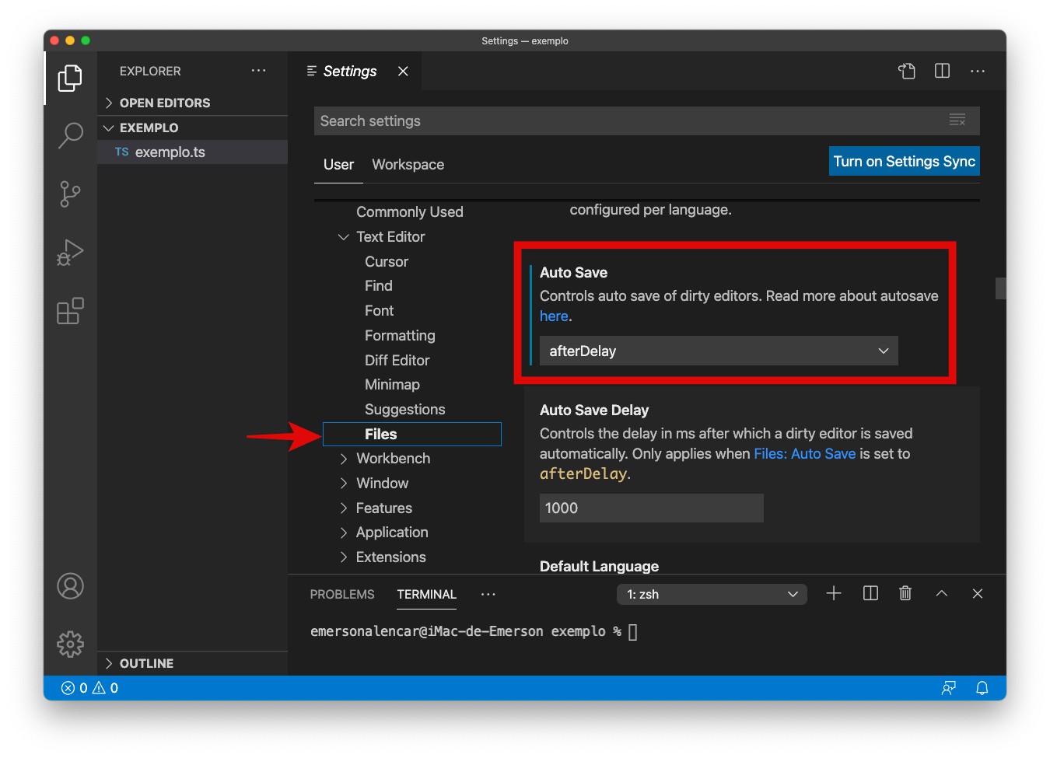Select Commonly Used settings category
Image resolution: width=1050 pixels, height=758 pixels.
pos(410,212)
